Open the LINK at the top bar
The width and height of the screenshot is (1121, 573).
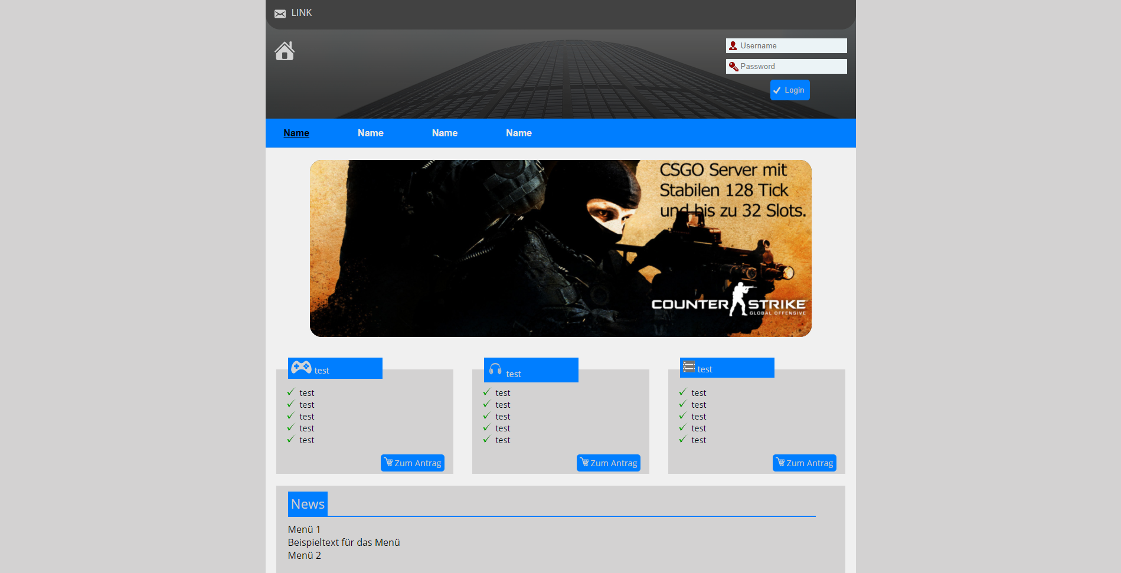click(301, 13)
